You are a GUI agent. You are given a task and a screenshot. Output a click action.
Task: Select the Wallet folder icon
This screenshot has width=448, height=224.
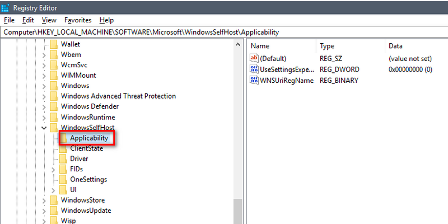tap(54, 44)
